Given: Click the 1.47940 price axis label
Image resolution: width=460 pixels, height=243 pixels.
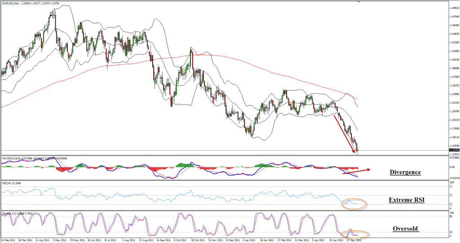Looking at the screenshot, I should click(x=455, y=17).
